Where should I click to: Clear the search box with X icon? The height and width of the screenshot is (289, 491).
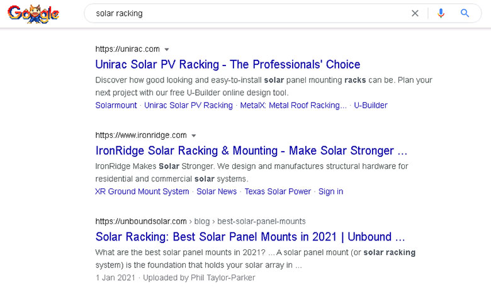[x=415, y=13]
